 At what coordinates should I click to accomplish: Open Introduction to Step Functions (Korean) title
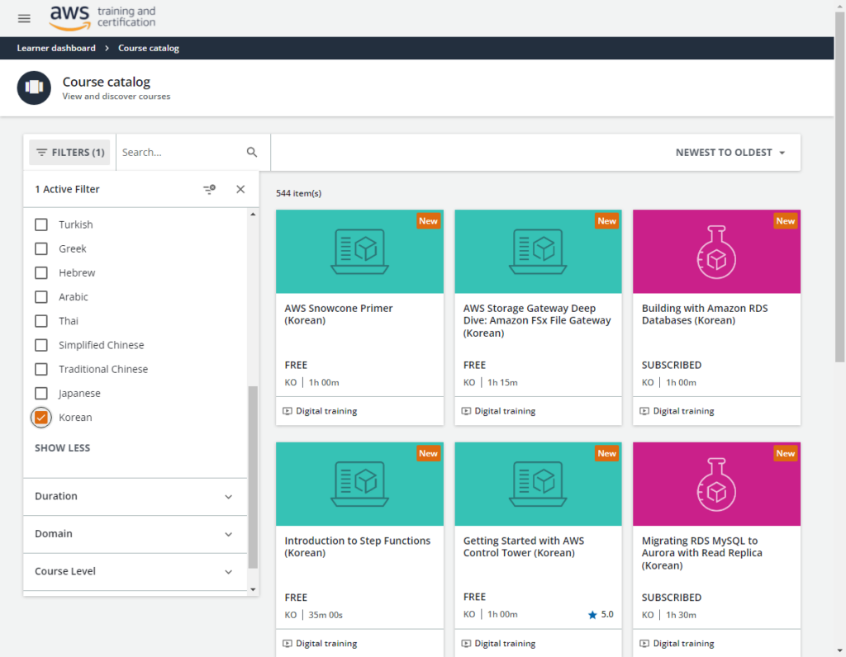pos(357,546)
